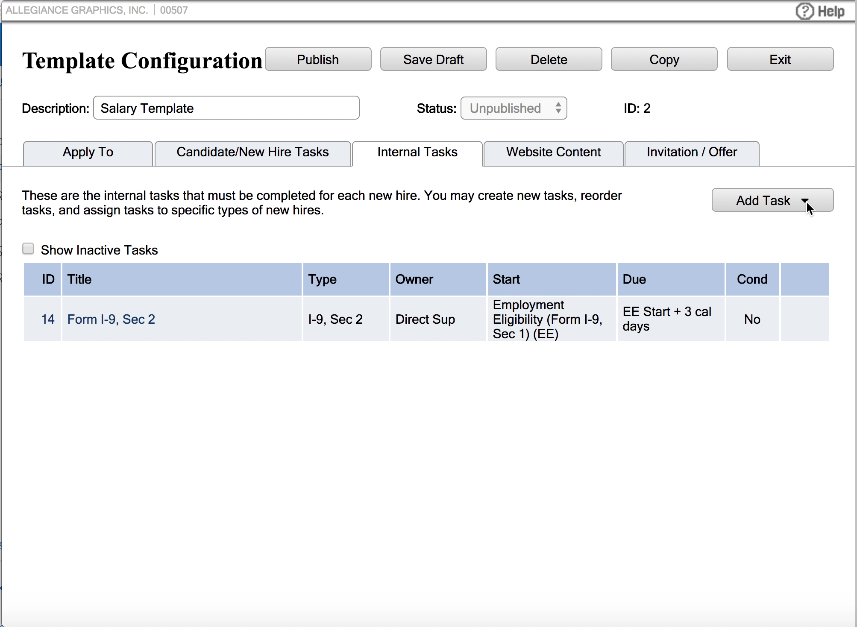The image size is (857, 627).
Task: Open the Status dropdown showing Unpublished
Action: click(513, 108)
